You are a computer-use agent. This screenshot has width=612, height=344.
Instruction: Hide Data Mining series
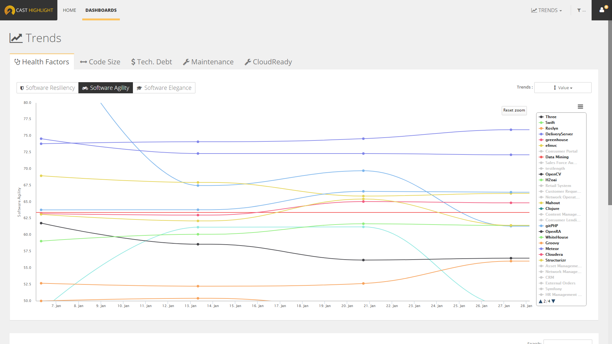pyautogui.click(x=554, y=157)
